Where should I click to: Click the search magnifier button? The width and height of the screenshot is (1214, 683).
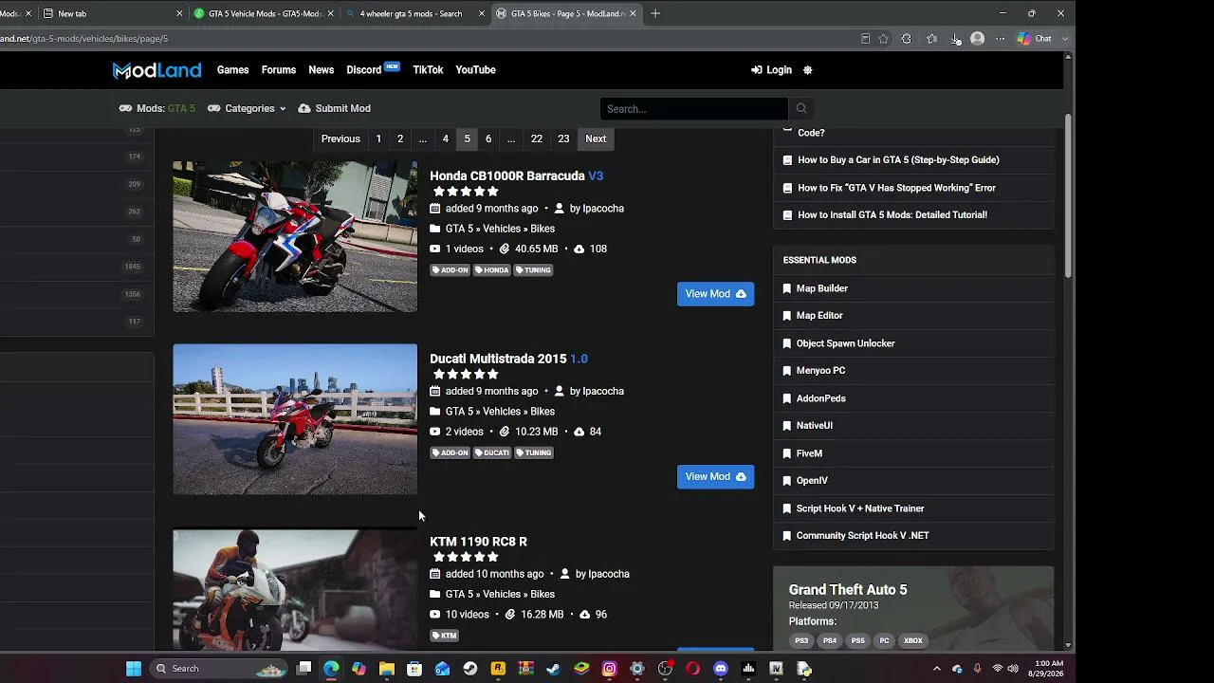coord(800,109)
